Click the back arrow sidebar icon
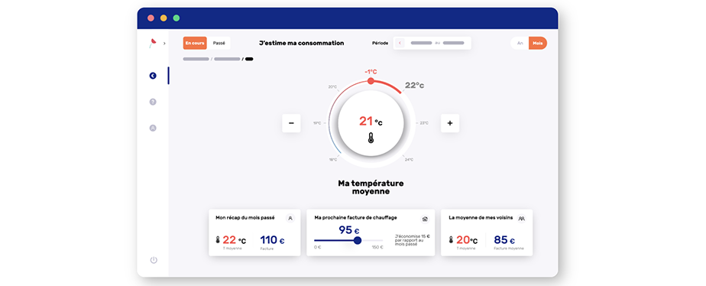The height and width of the screenshot is (286, 706). click(153, 76)
